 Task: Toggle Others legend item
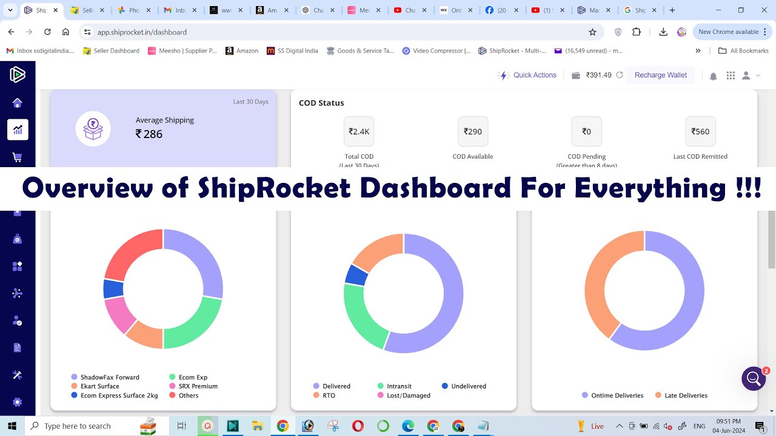(183, 395)
